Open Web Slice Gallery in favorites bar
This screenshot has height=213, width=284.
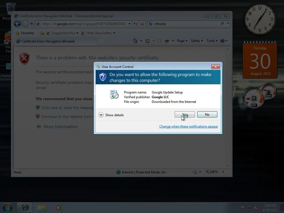click(x=98, y=33)
